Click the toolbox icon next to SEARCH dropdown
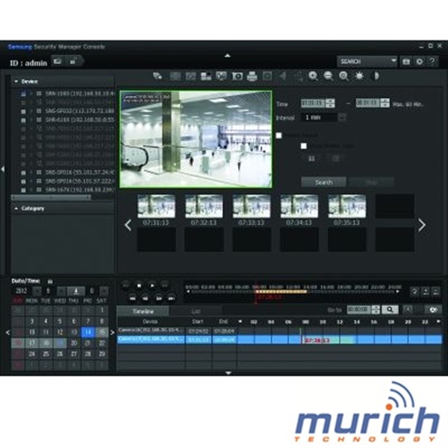The image size is (448, 448). [406, 61]
